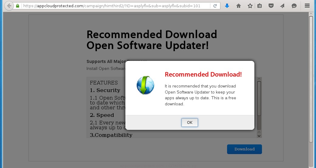The width and height of the screenshot is (316, 168).
Task: Click the features box scrollbar down arrow
Action: click(x=259, y=136)
